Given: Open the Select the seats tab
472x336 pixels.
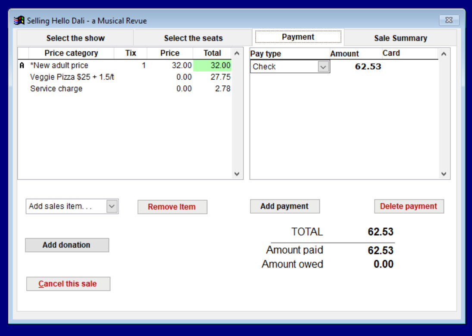Looking at the screenshot, I should tap(193, 38).
